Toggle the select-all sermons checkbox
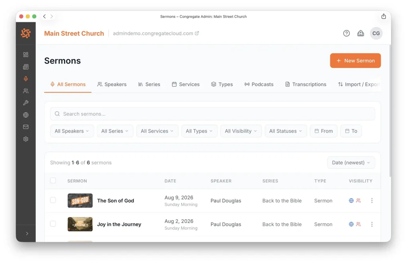Viewport: 407px width, 263px height. click(x=53, y=180)
